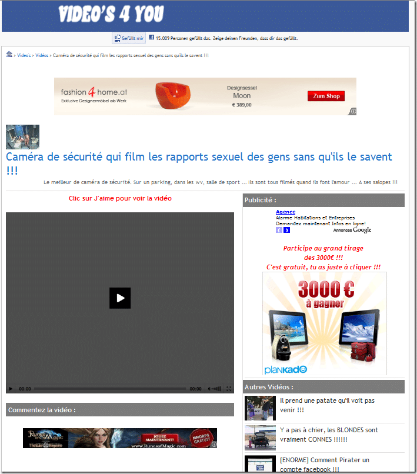
Task: Toggle fullscreen on the video player
Action: (x=229, y=389)
